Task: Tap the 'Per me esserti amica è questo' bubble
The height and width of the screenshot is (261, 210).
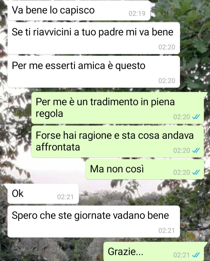Action: 94,72
